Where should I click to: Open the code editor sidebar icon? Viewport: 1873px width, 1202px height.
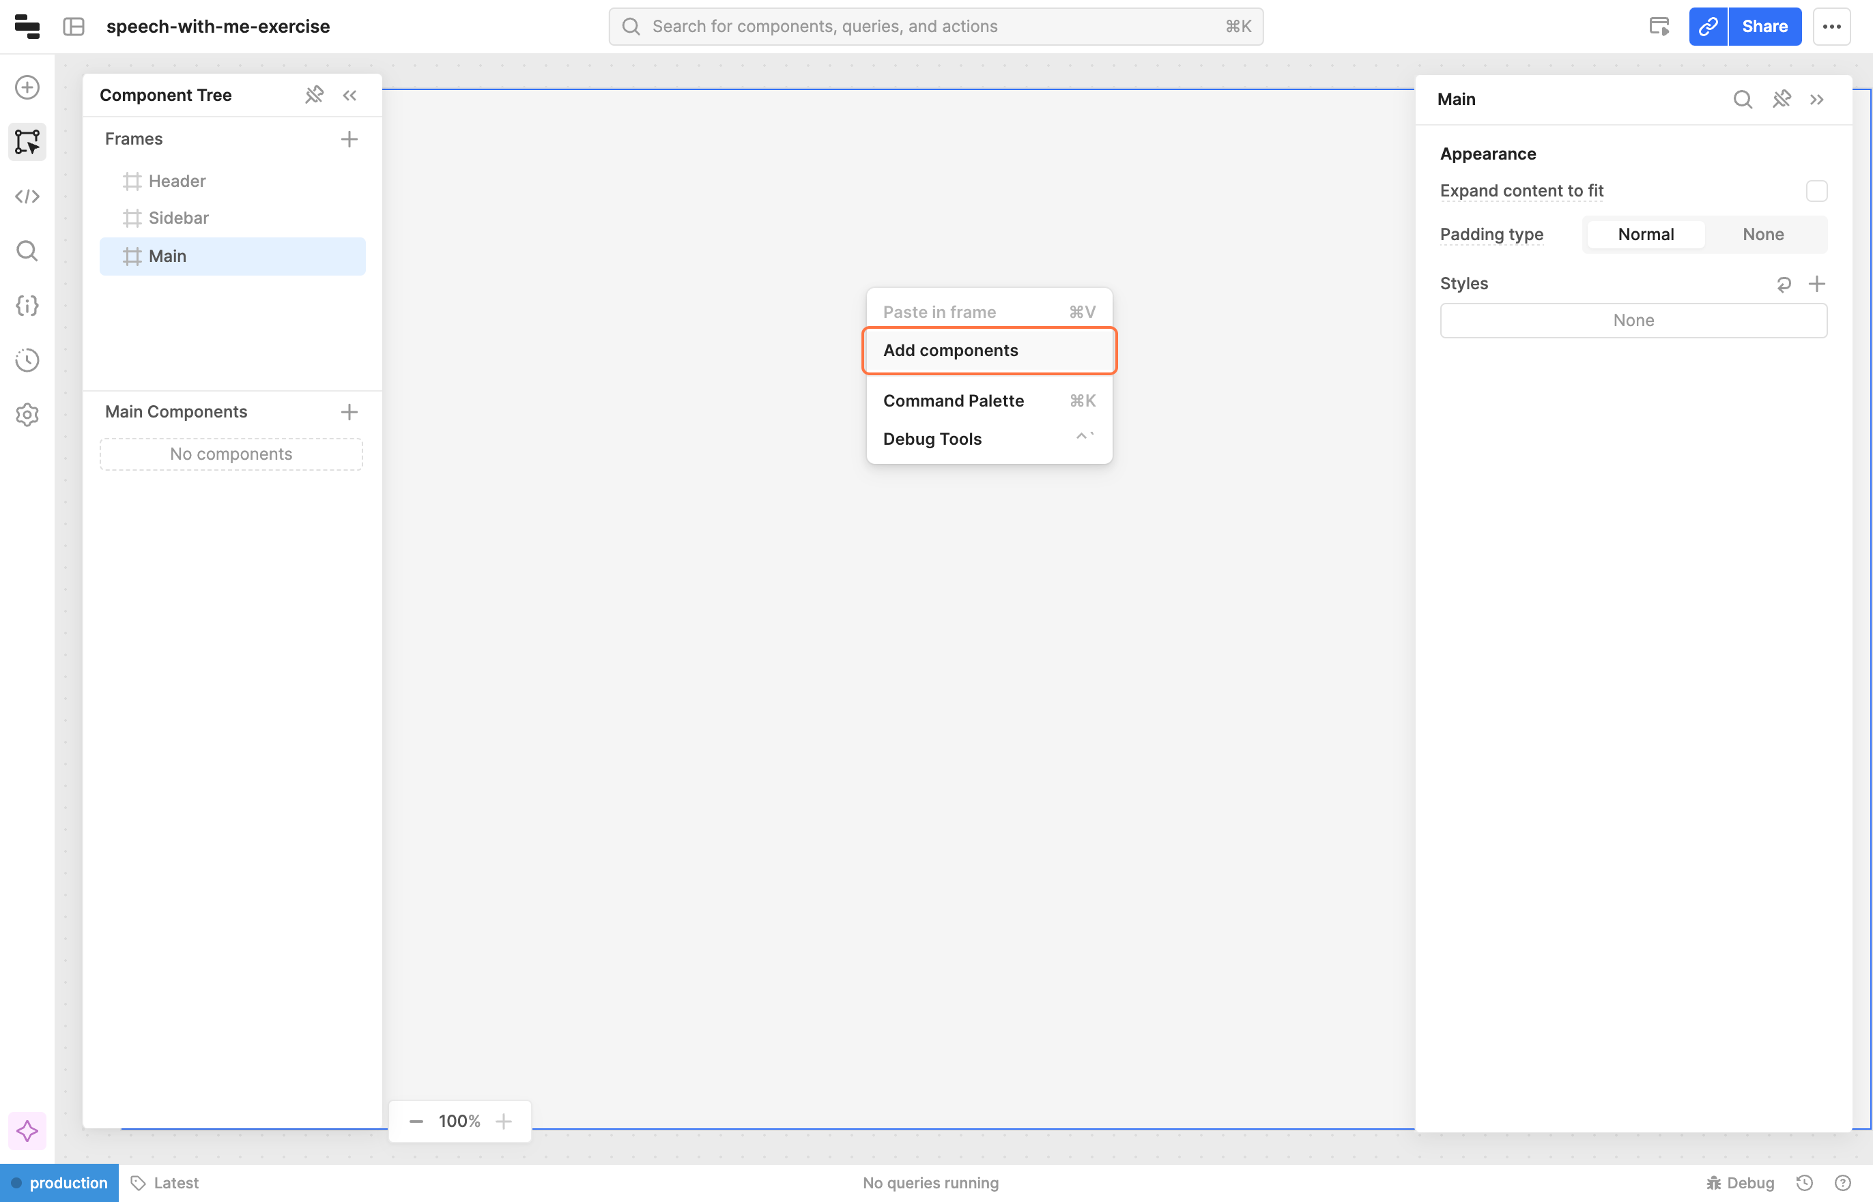27,196
